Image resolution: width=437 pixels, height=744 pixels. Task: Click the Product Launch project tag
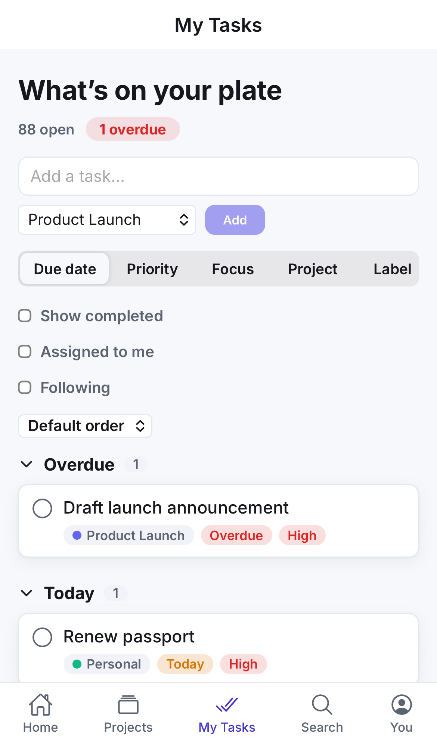[128, 535]
